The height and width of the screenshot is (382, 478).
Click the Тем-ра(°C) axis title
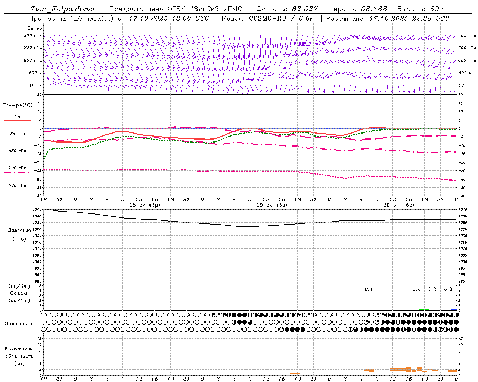[x=18, y=106]
